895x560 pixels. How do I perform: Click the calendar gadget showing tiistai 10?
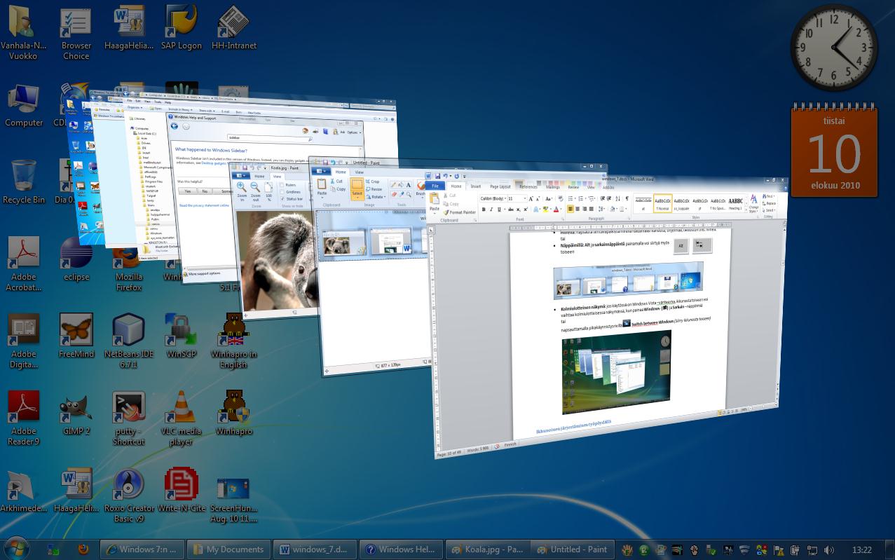pos(833,150)
